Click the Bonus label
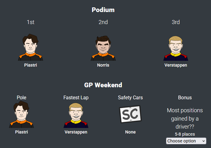The image size is (211, 148). 185,97
